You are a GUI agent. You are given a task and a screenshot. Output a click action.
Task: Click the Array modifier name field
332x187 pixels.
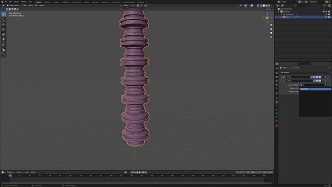coord(298,77)
